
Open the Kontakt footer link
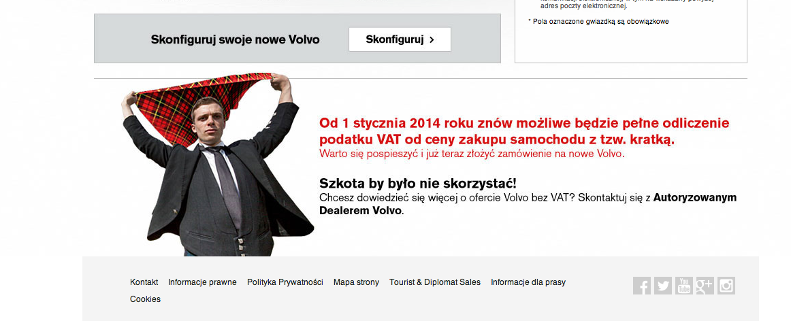144,282
